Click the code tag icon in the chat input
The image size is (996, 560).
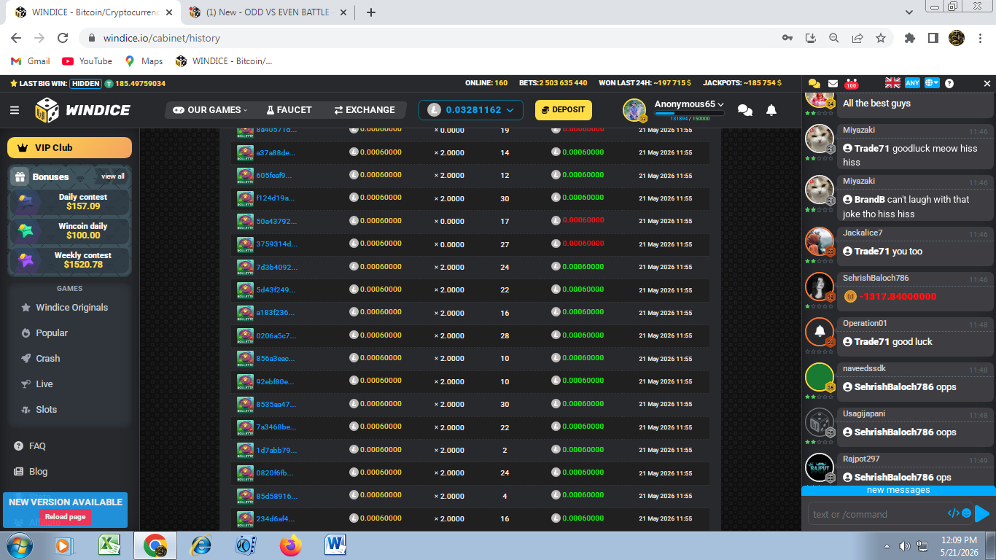(x=953, y=513)
